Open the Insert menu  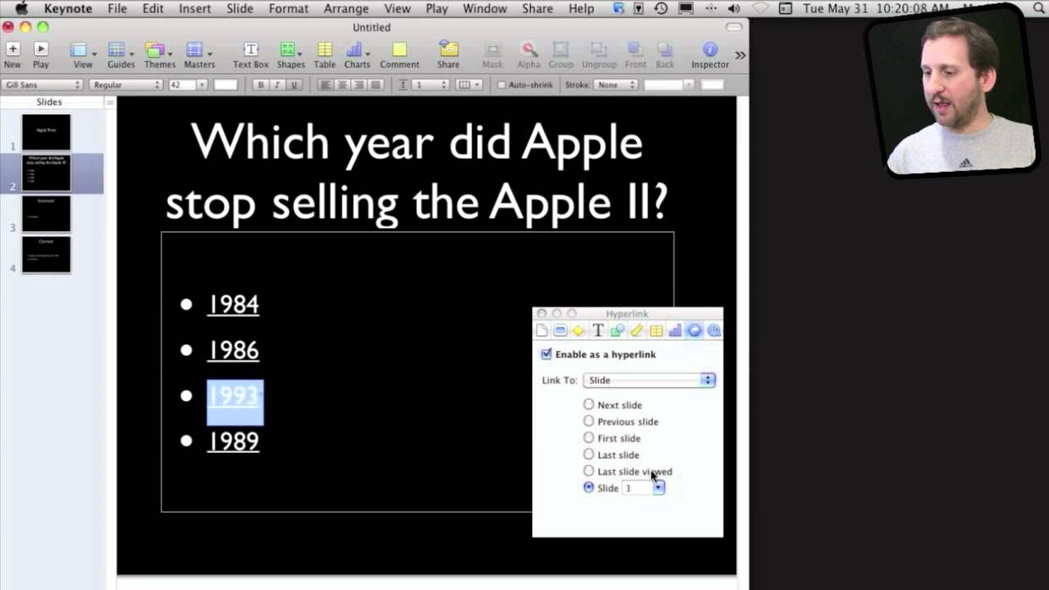pos(194,8)
